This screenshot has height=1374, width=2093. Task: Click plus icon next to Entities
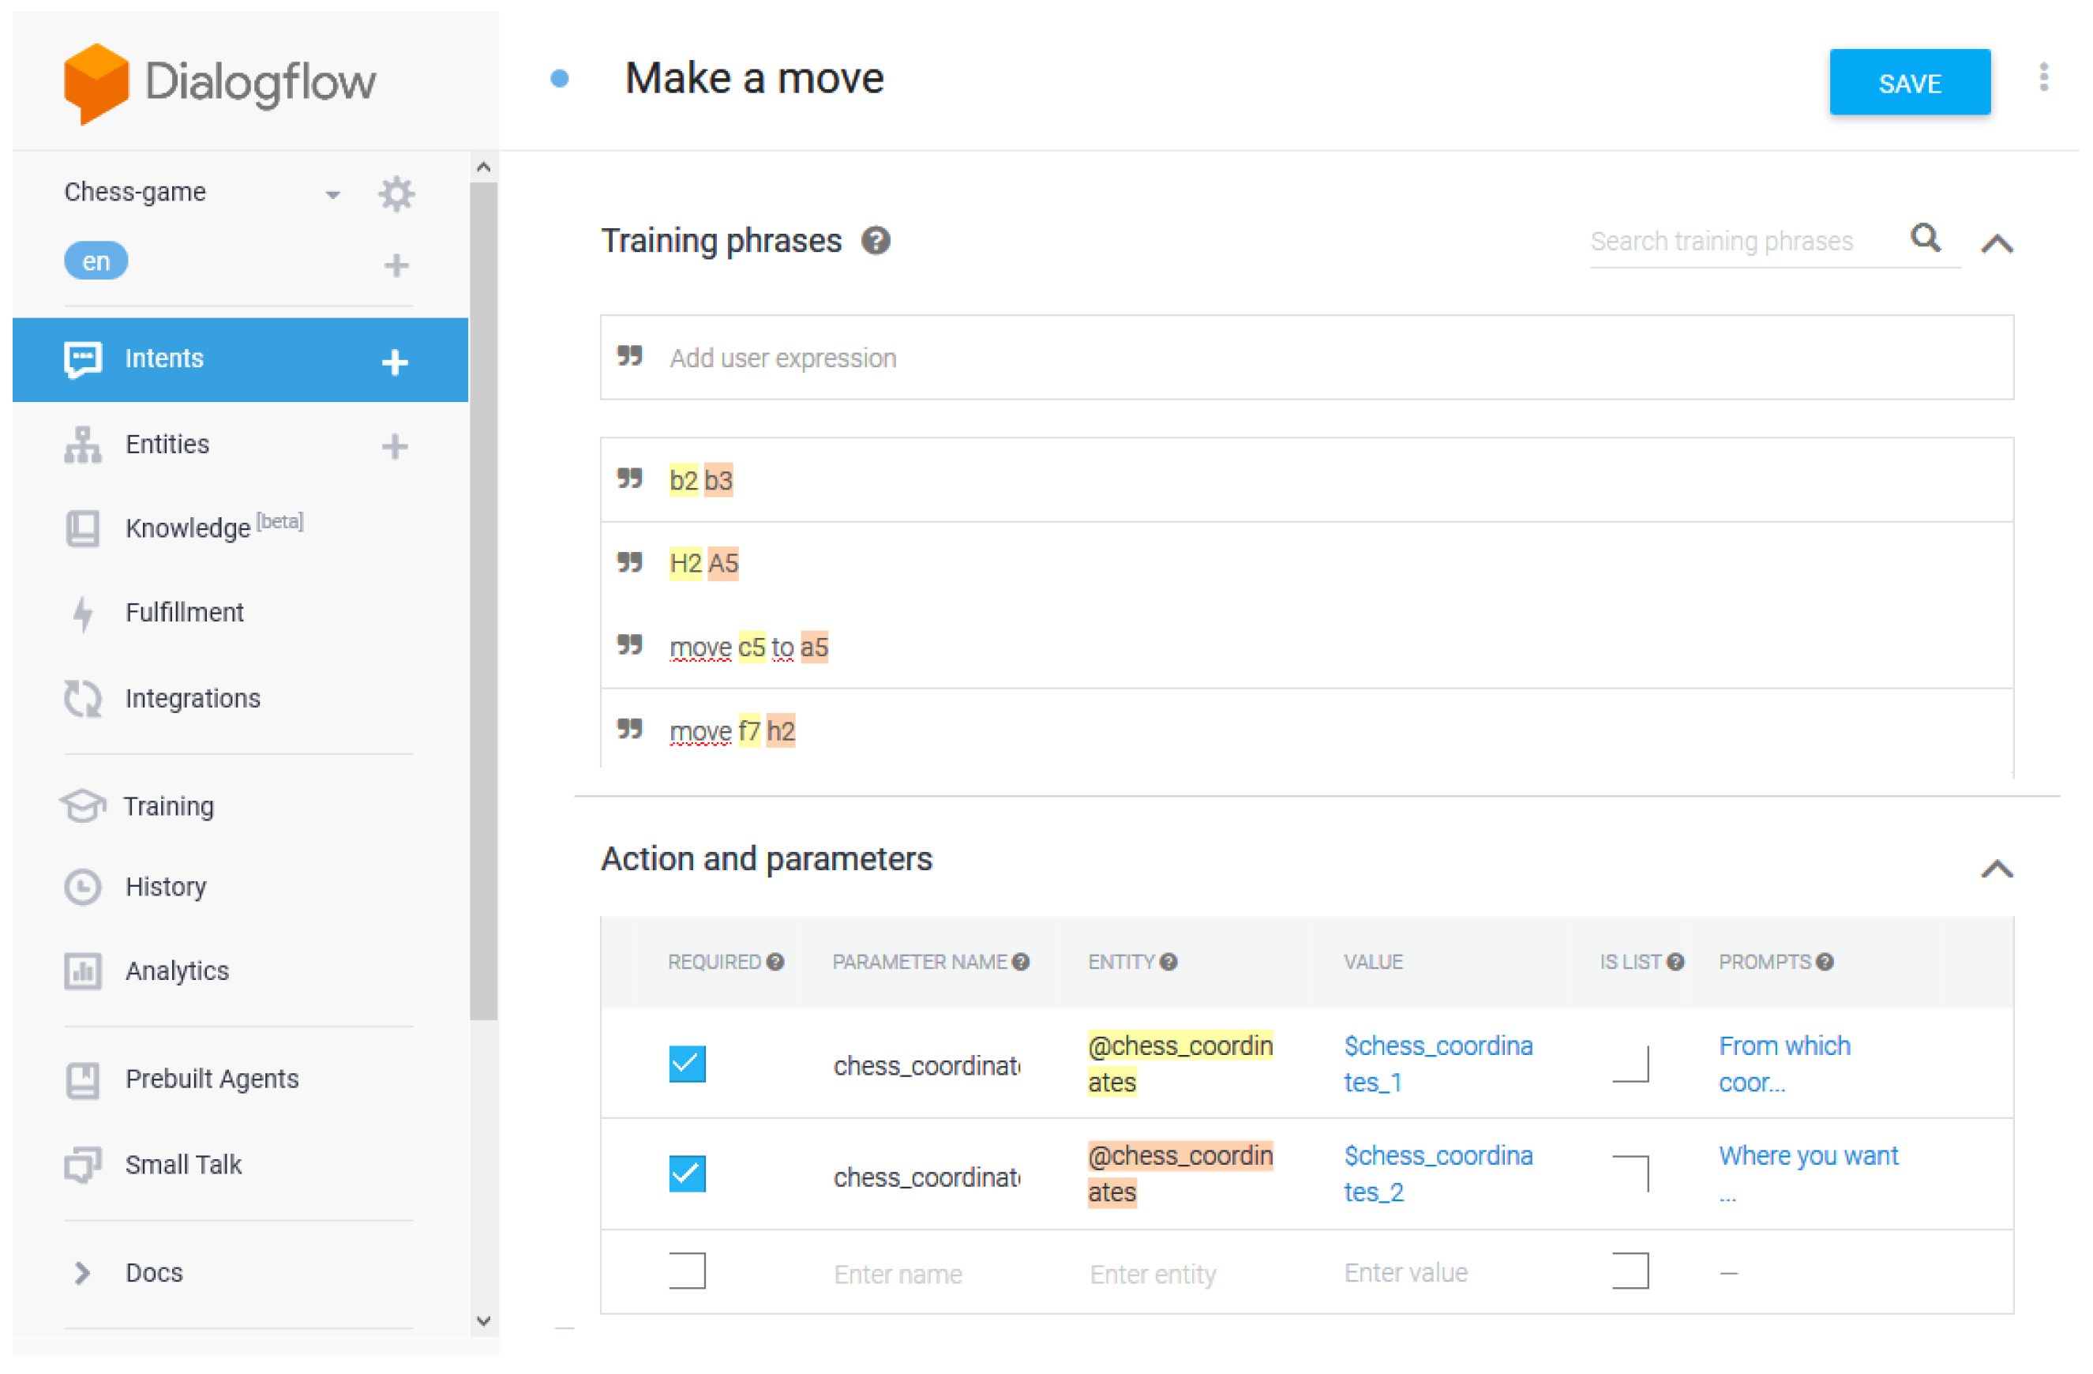395,446
